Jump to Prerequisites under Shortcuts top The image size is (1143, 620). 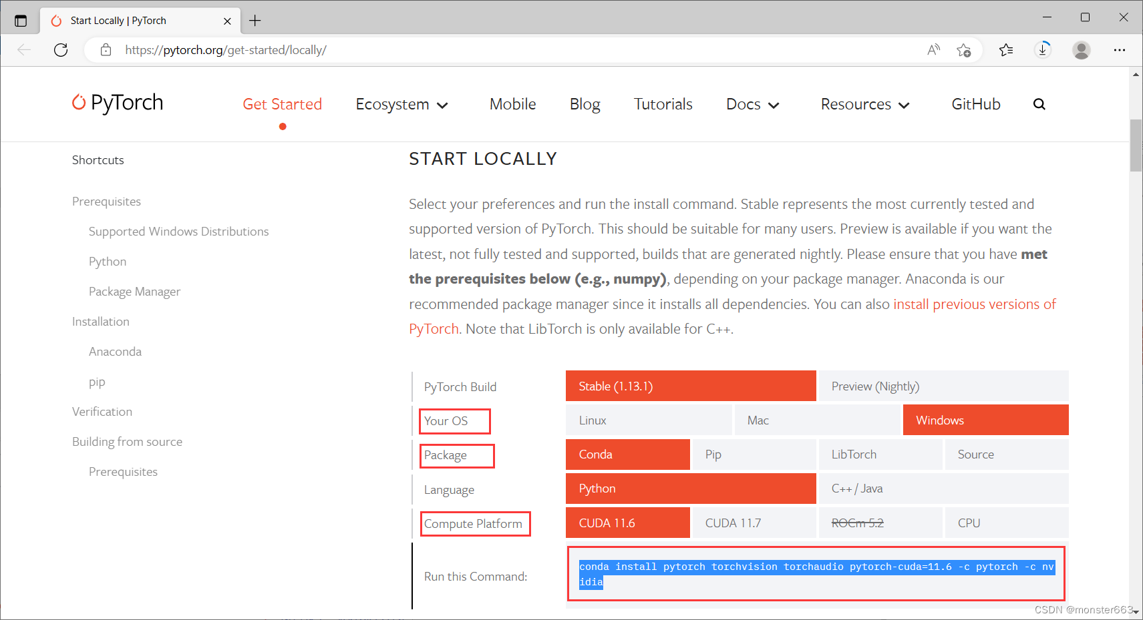pos(106,202)
